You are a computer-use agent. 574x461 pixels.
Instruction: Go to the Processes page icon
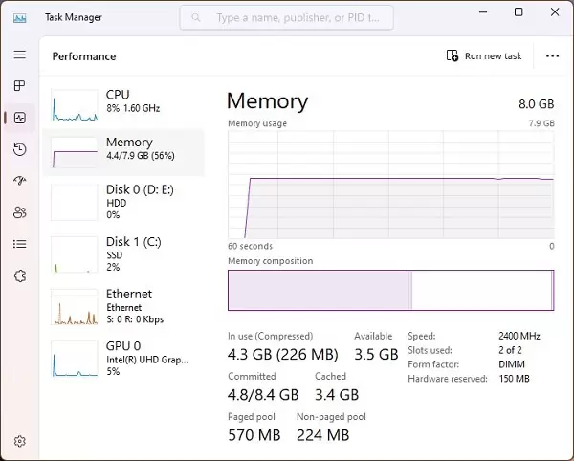tap(19, 86)
